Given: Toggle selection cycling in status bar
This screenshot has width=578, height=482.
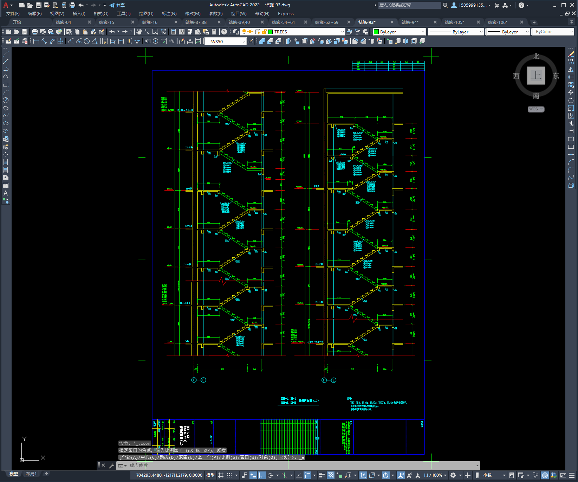Looking at the screenshot, I should [x=340, y=475].
